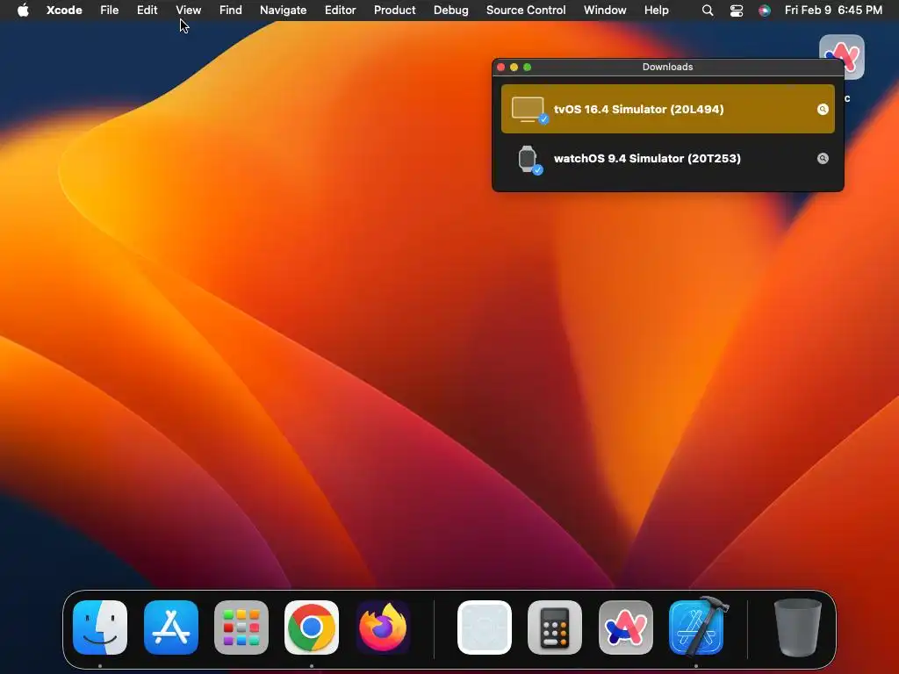Open Launchpad from the Dock
This screenshot has width=899, height=674.
(241, 627)
